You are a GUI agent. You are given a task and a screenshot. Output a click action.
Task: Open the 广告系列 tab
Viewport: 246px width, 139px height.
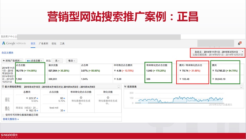(43, 43)
